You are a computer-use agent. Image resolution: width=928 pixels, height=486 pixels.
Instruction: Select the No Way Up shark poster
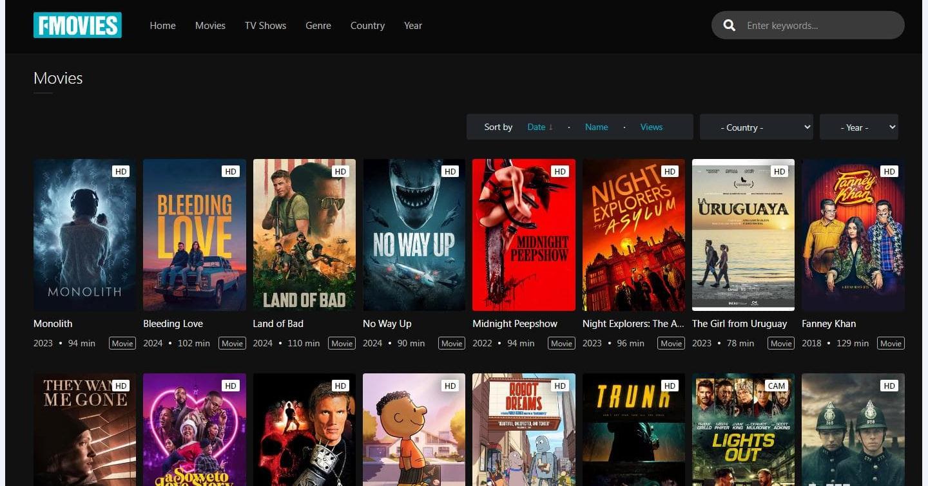tap(414, 235)
